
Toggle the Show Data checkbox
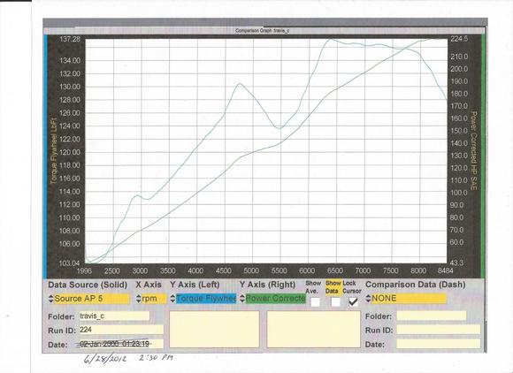[335, 302]
